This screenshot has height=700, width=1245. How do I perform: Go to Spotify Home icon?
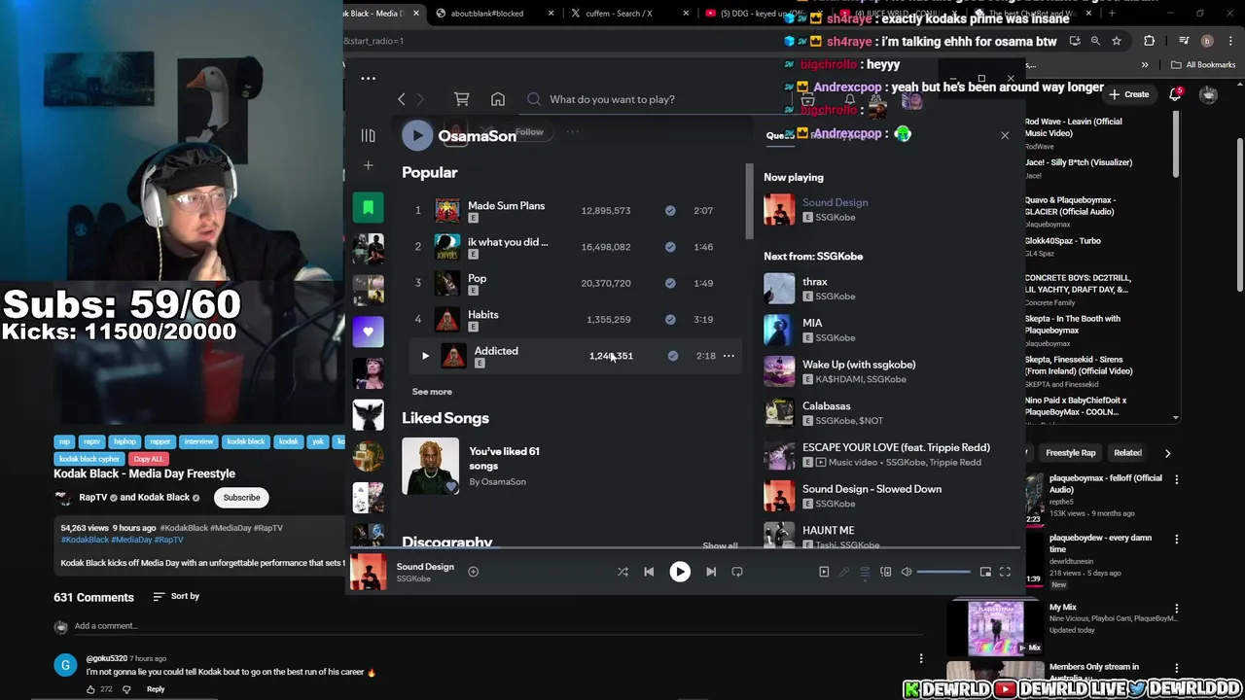pos(498,99)
